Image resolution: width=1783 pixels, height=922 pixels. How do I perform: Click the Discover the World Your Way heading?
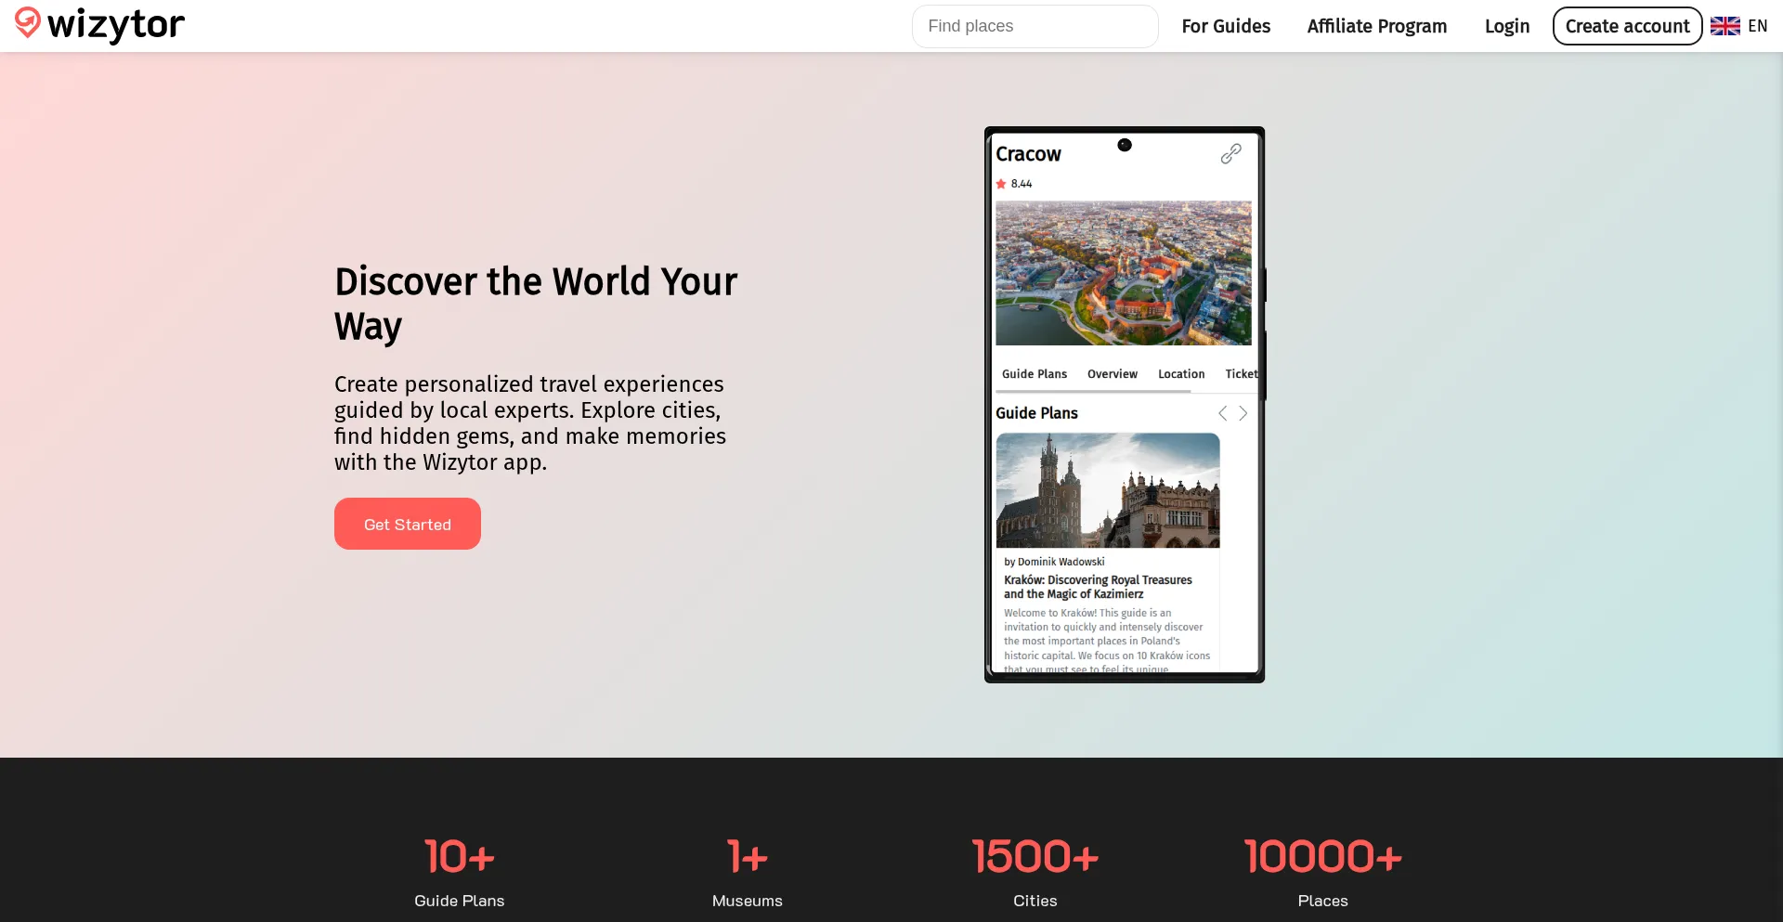click(x=536, y=304)
